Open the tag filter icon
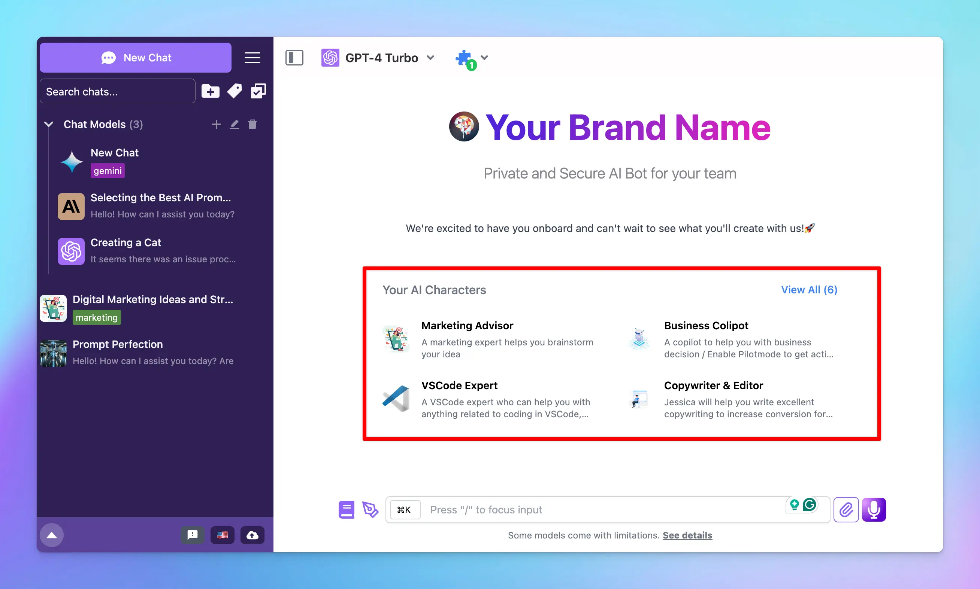The width and height of the screenshot is (980, 589). pyautogui.click(x=235, y=91)
